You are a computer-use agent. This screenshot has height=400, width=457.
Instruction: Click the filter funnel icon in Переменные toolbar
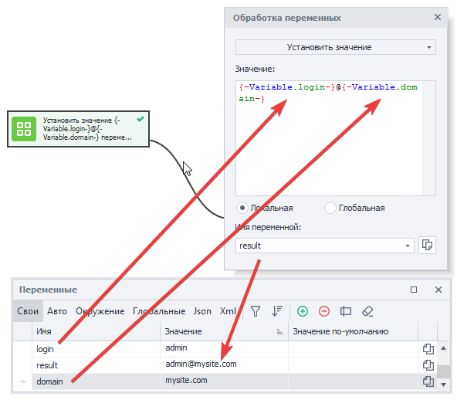coord(256,311)
